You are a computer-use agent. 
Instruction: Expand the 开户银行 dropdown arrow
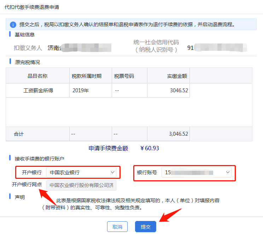[x=112, y=172]
